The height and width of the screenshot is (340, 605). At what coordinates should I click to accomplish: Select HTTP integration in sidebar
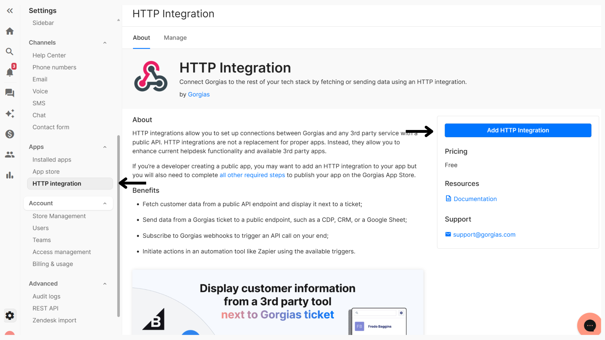click(70, 184)
